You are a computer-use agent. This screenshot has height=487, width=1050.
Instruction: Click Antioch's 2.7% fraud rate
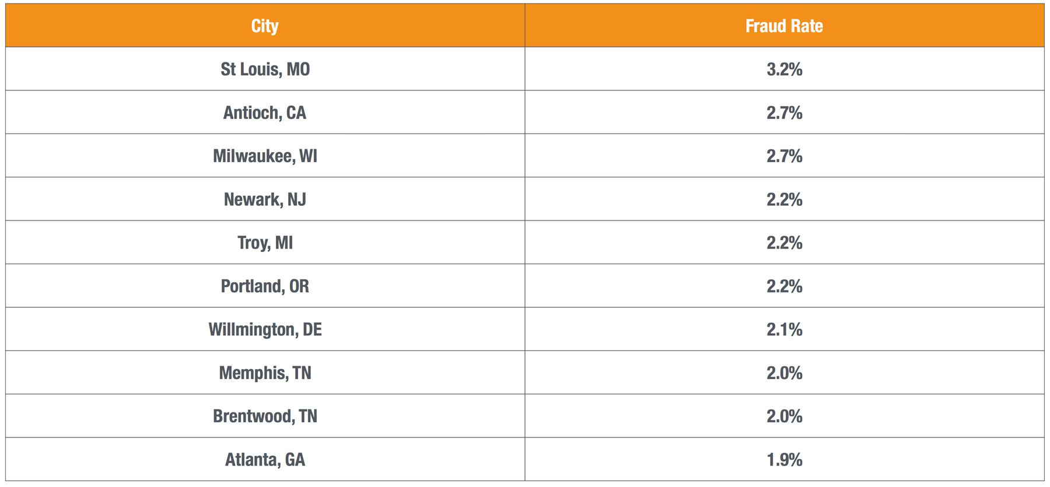pyautogui.click(x=784, y=113)
